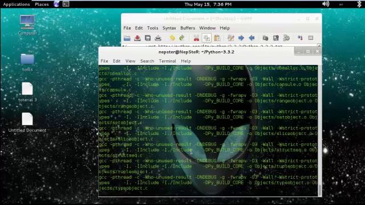Open a file with GVim folder icon
This screenshot has width=365, height=205.
coord(127,38)
